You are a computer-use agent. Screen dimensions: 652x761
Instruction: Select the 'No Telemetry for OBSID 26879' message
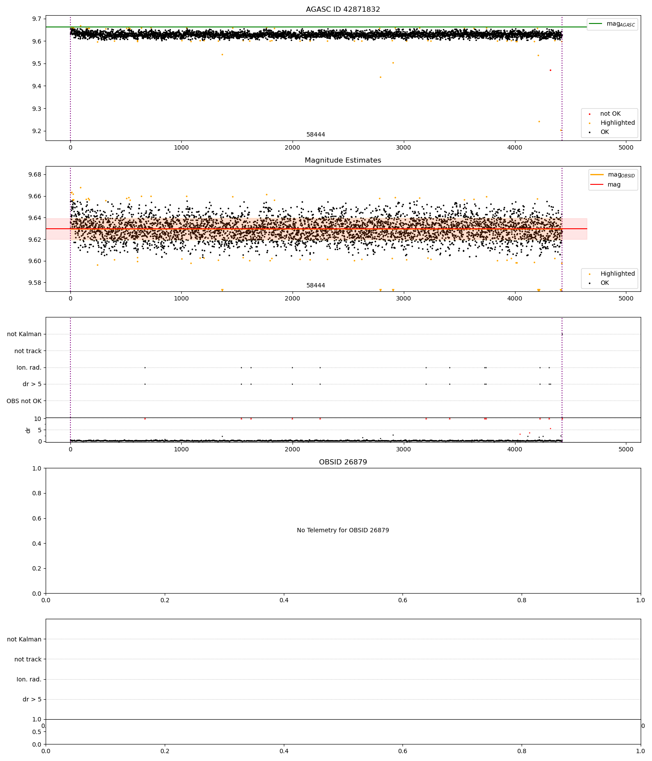343,531
